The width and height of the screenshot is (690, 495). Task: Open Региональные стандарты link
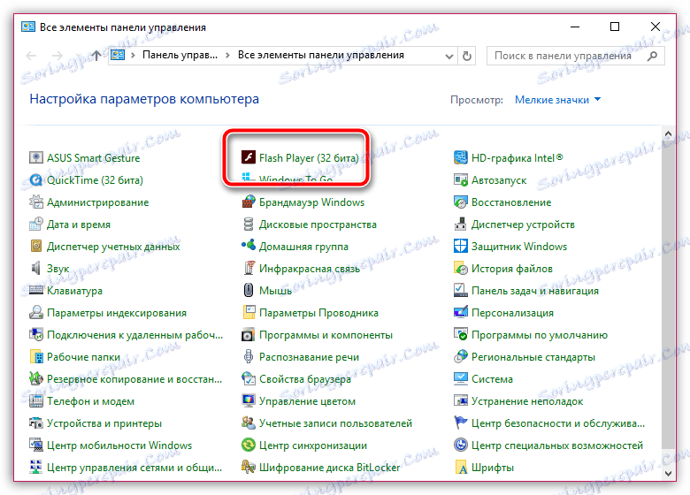pyautogui.click(x=533, y=356)
